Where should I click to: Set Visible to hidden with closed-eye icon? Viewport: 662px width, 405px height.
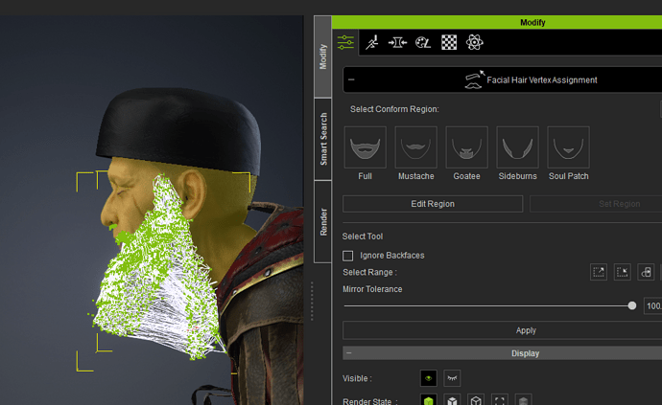click(452, 378)
